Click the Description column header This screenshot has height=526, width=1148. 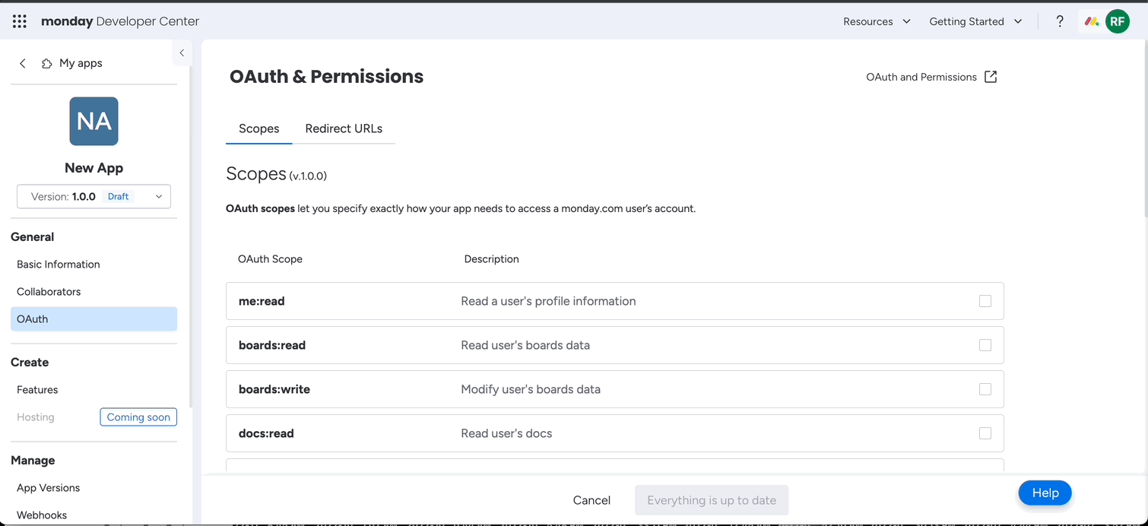click(x=491, y=259)
